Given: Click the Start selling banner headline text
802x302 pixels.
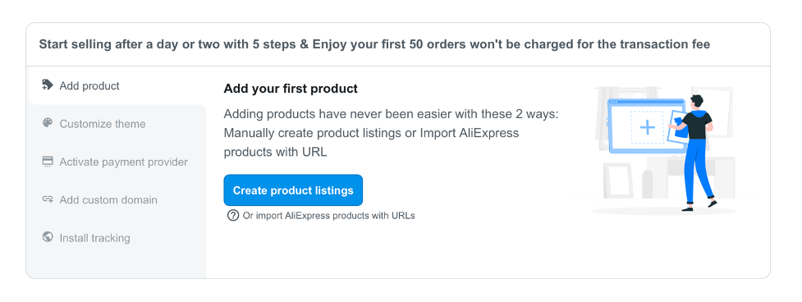Looking at the screenshot, I should 374,44.
